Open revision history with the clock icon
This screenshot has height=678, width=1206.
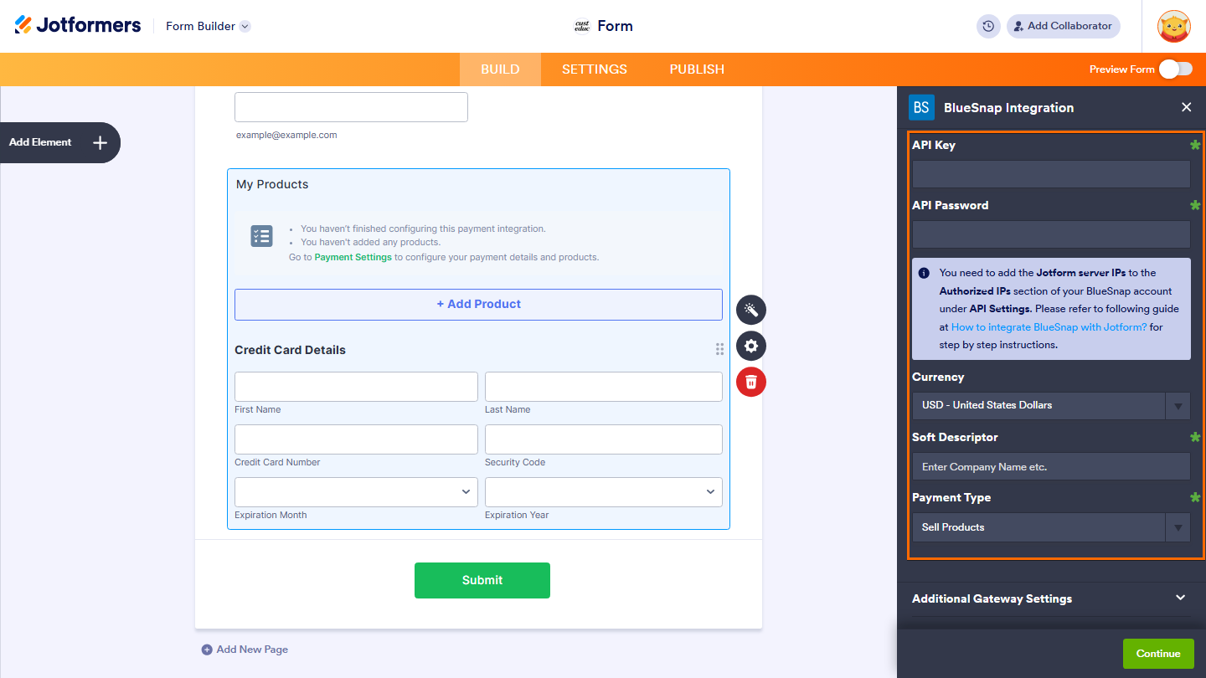point(987,26)
